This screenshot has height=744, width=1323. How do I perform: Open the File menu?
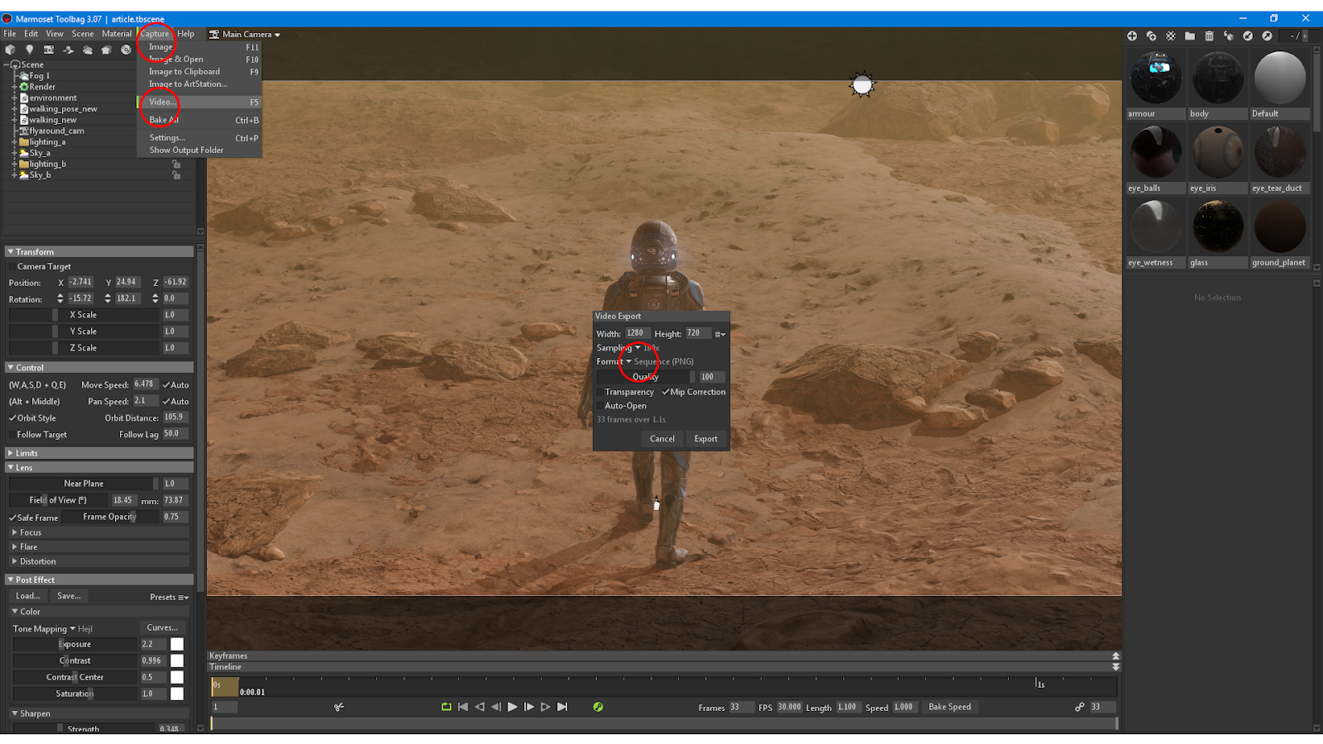tap(10, 34)
